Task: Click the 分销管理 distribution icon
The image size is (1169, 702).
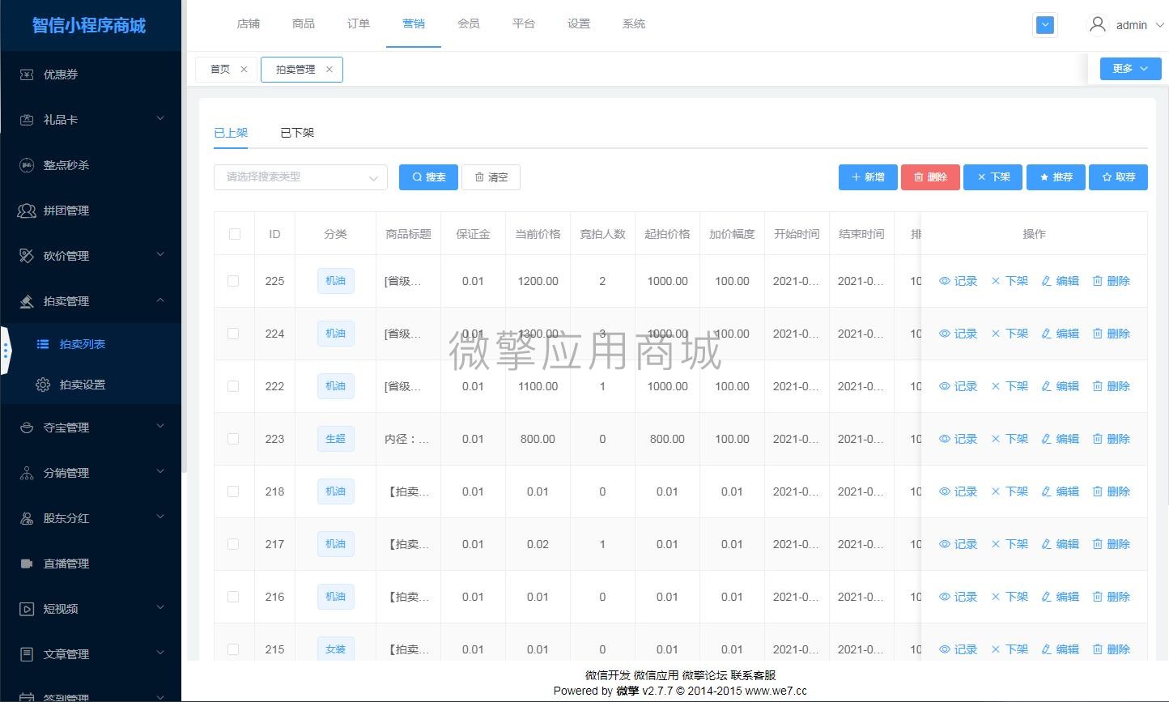Action: pos(27,473)
